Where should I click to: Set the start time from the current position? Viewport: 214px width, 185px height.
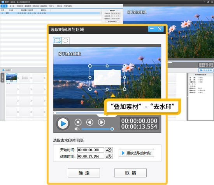click(x=109, y=150)
